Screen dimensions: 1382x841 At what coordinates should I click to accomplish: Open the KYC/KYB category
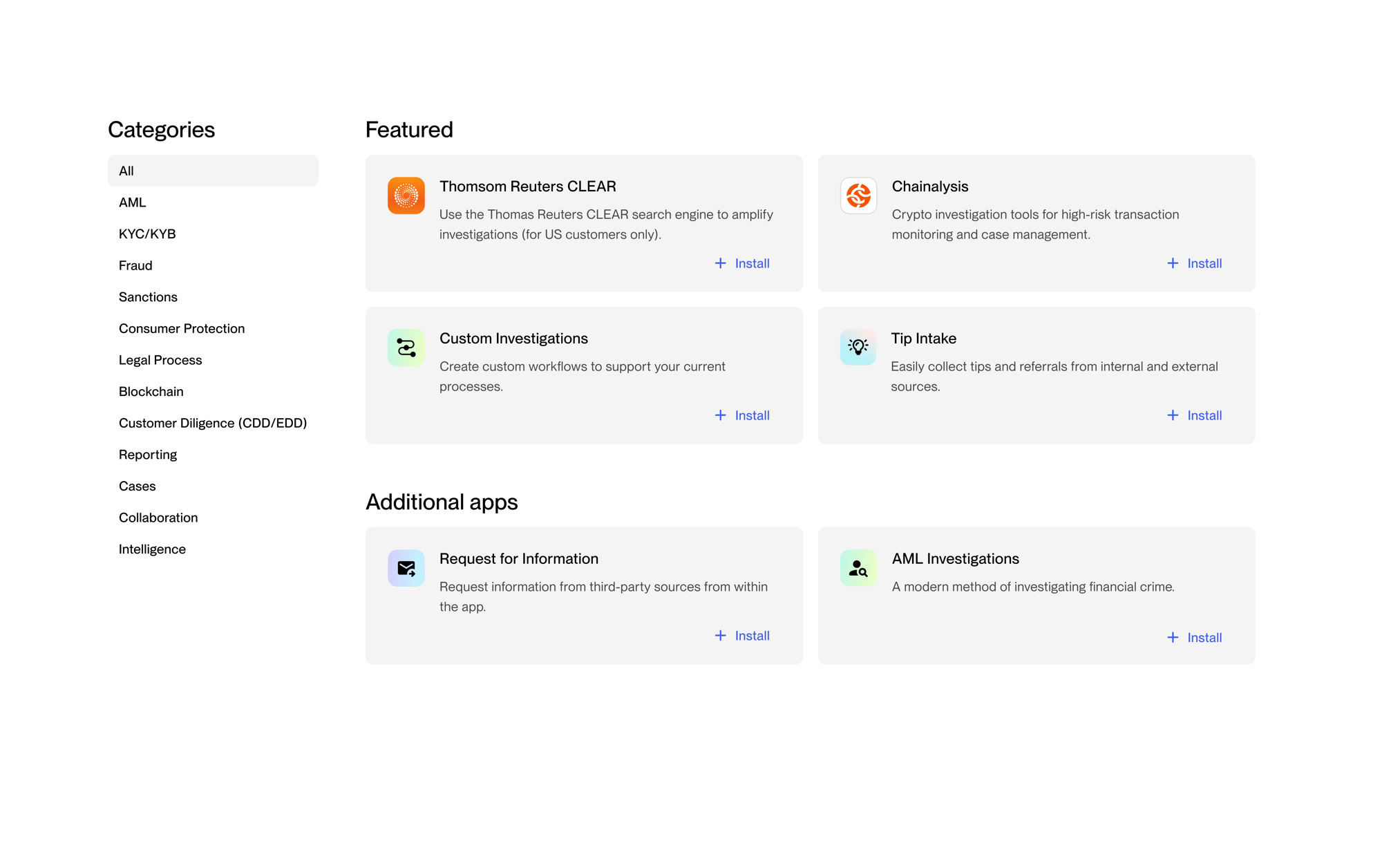click(213, 234)
